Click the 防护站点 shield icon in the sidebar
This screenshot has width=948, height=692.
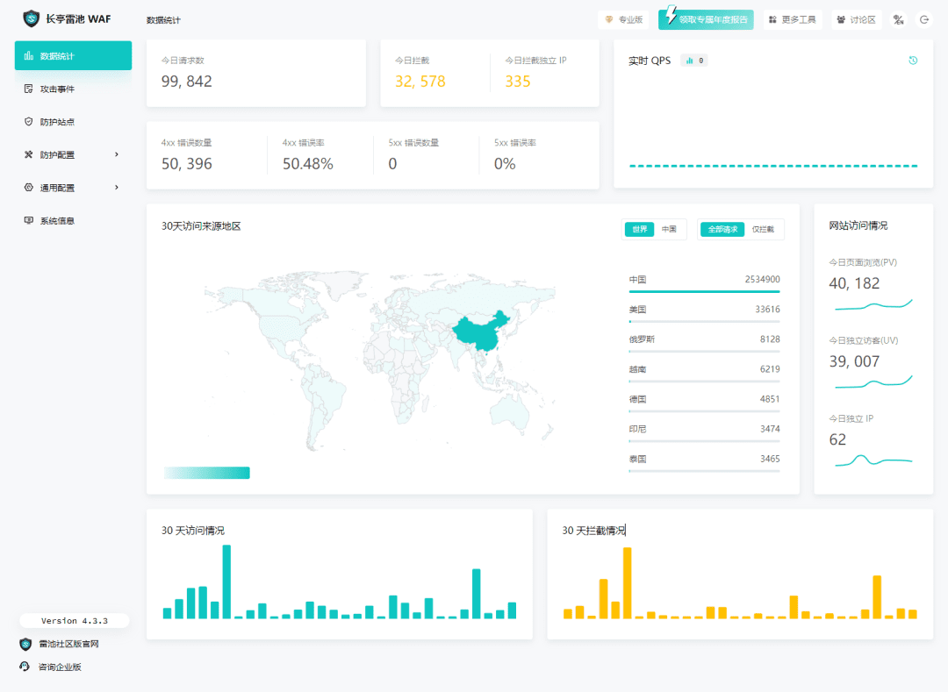pos(29,122)
